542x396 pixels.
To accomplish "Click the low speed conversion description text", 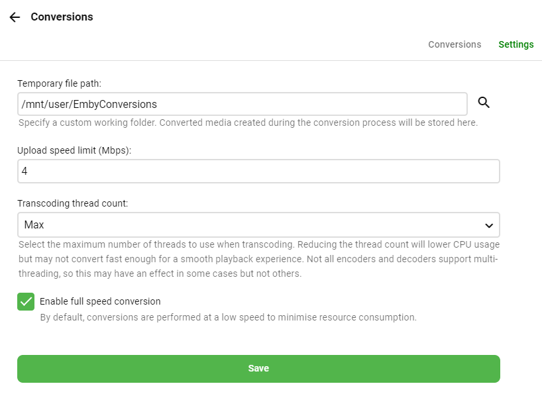I will point(228,317).
